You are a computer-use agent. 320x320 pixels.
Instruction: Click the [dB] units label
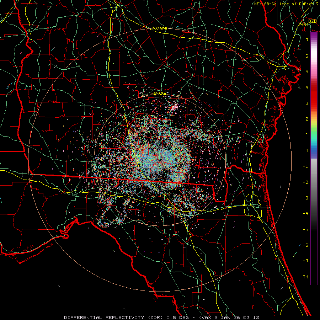click(x=304, y=25)
